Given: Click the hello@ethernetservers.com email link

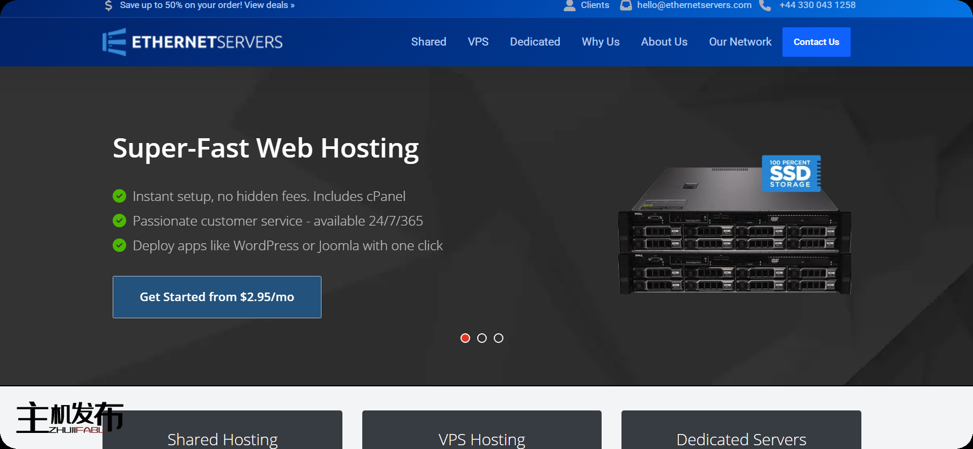Looking at the screenshot, I should point(694,5).
